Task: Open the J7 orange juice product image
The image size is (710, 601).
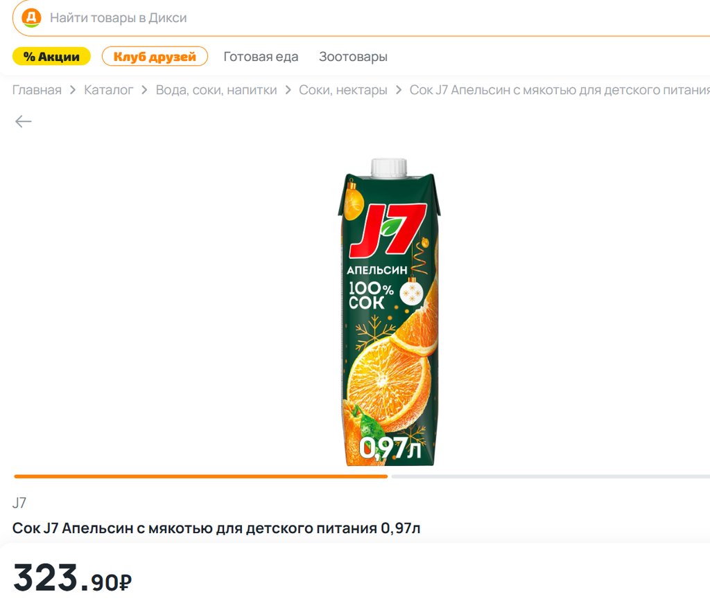Action: click(x=390, y=312)
